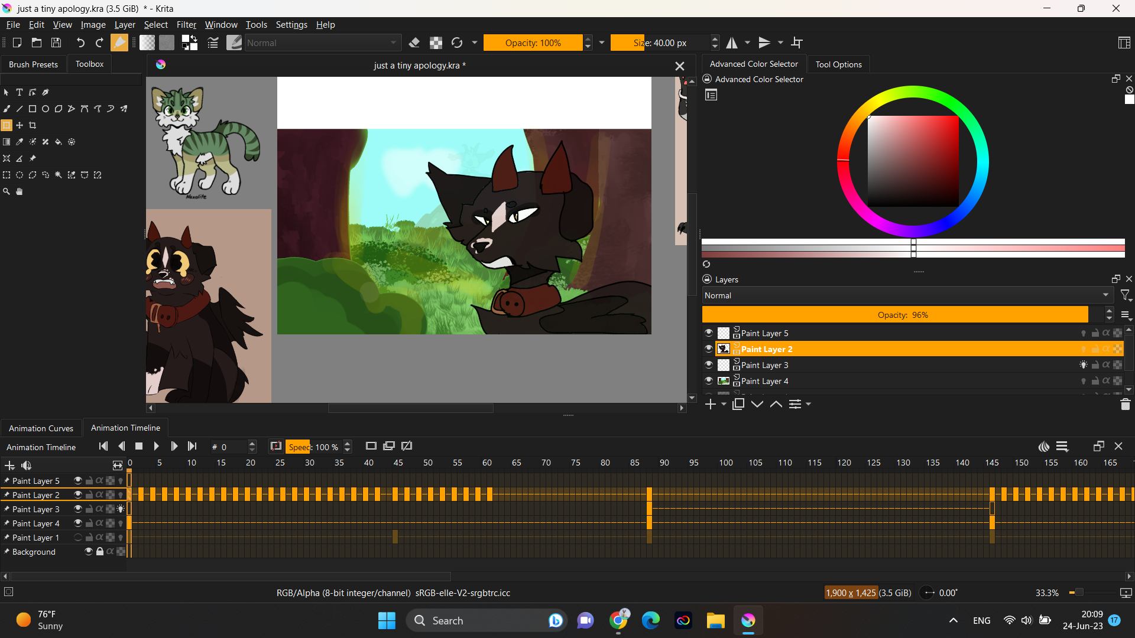The width and height of the screenshot is (1135, 638).
Task: Toggle lock on timeline Background layer
Action: click(x=100, y=551)
